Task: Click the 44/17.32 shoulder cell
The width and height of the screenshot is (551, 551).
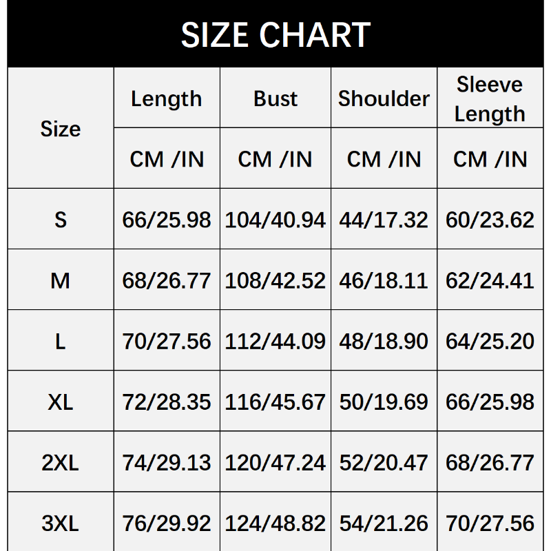Action: pyautogui.click(x=384, y=220)
